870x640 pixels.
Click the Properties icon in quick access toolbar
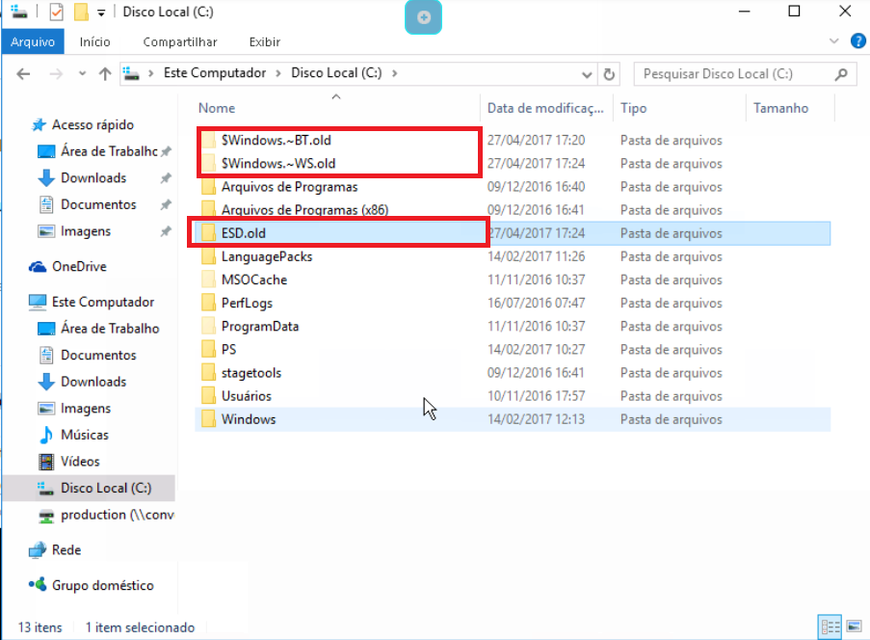coord(56,12)
